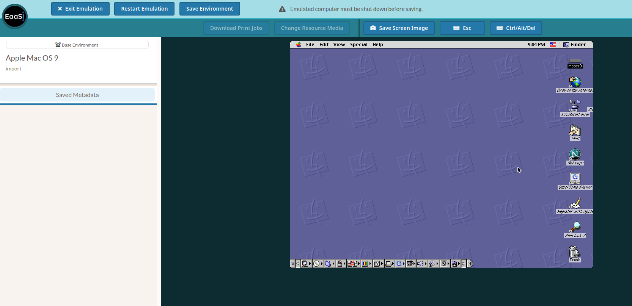The height and width of the screenshot is (306, 632).
Task: Select the Netscape desktop icon
Action: [x=575, y=157]
